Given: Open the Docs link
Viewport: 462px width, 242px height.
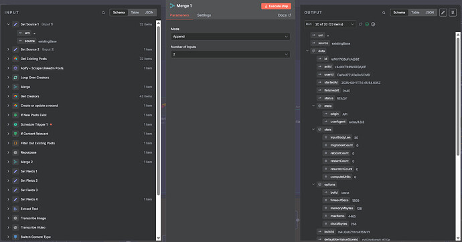Looking at the screenshot, I should tap(284, 15).
